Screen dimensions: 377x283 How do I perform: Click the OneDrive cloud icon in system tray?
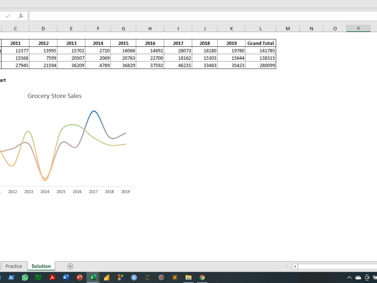point(358,277)
